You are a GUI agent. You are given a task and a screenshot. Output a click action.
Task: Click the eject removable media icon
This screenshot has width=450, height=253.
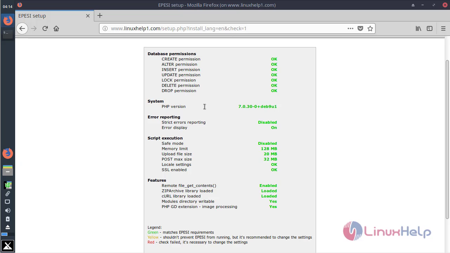tap(8, 227)
